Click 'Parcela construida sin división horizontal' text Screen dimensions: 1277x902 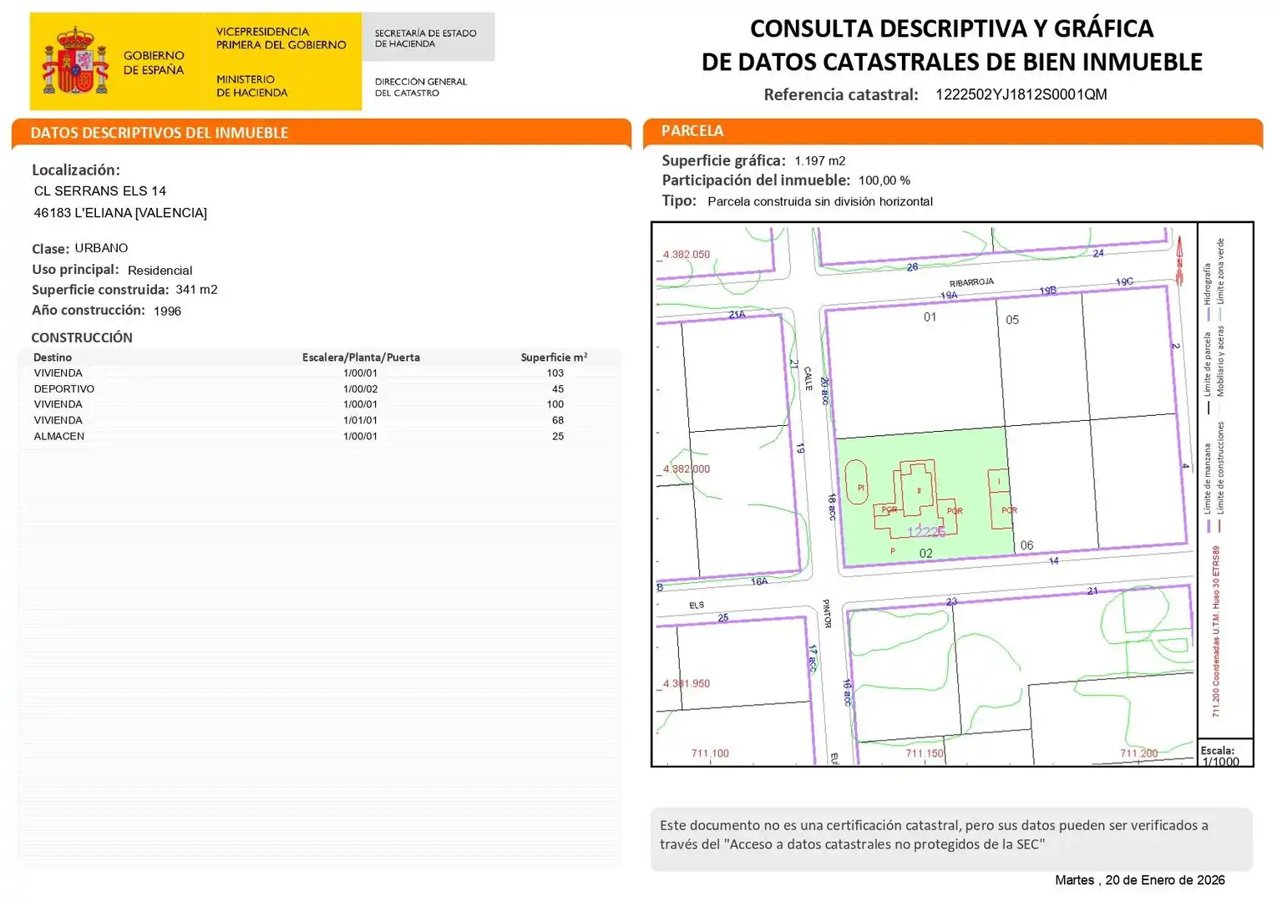click(820, 201)
